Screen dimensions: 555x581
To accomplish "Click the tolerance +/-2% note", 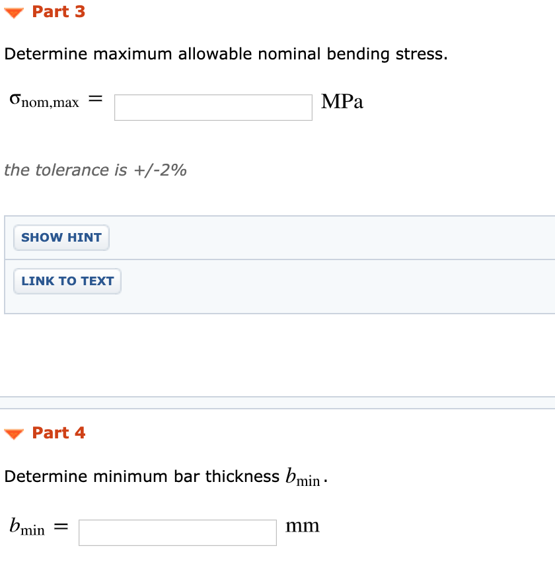I will click(x=95, y=170).
